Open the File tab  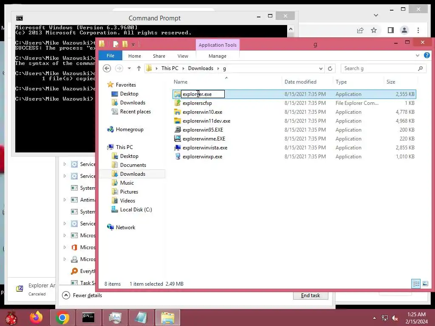tap(110, 56)
